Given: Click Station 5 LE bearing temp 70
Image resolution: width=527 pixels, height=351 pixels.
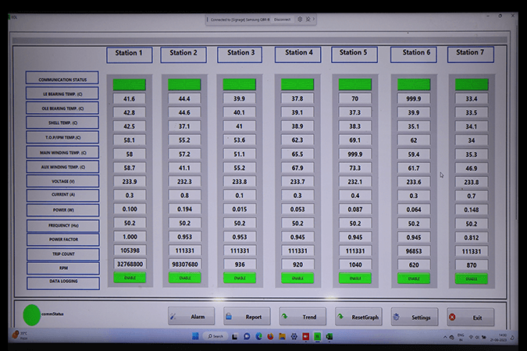Looking at the screenshot, I should [355, 99].
